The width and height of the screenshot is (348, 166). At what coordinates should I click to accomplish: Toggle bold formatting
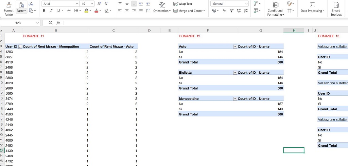tap(44, 11)
